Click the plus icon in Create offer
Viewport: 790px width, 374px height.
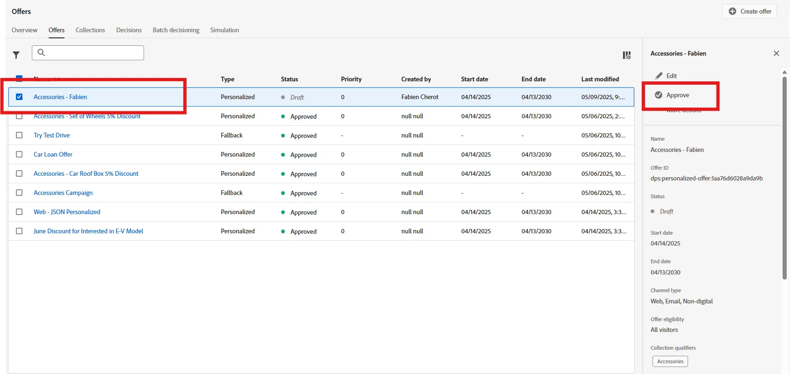732,11
